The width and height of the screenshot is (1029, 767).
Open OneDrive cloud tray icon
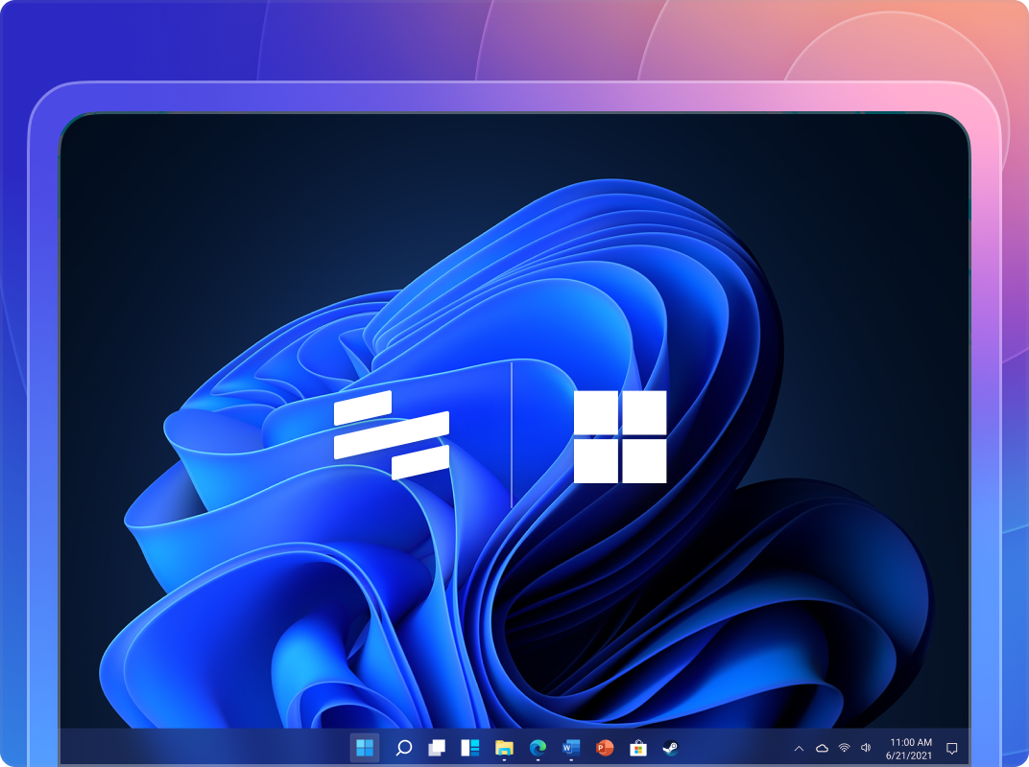coord(822,748)
